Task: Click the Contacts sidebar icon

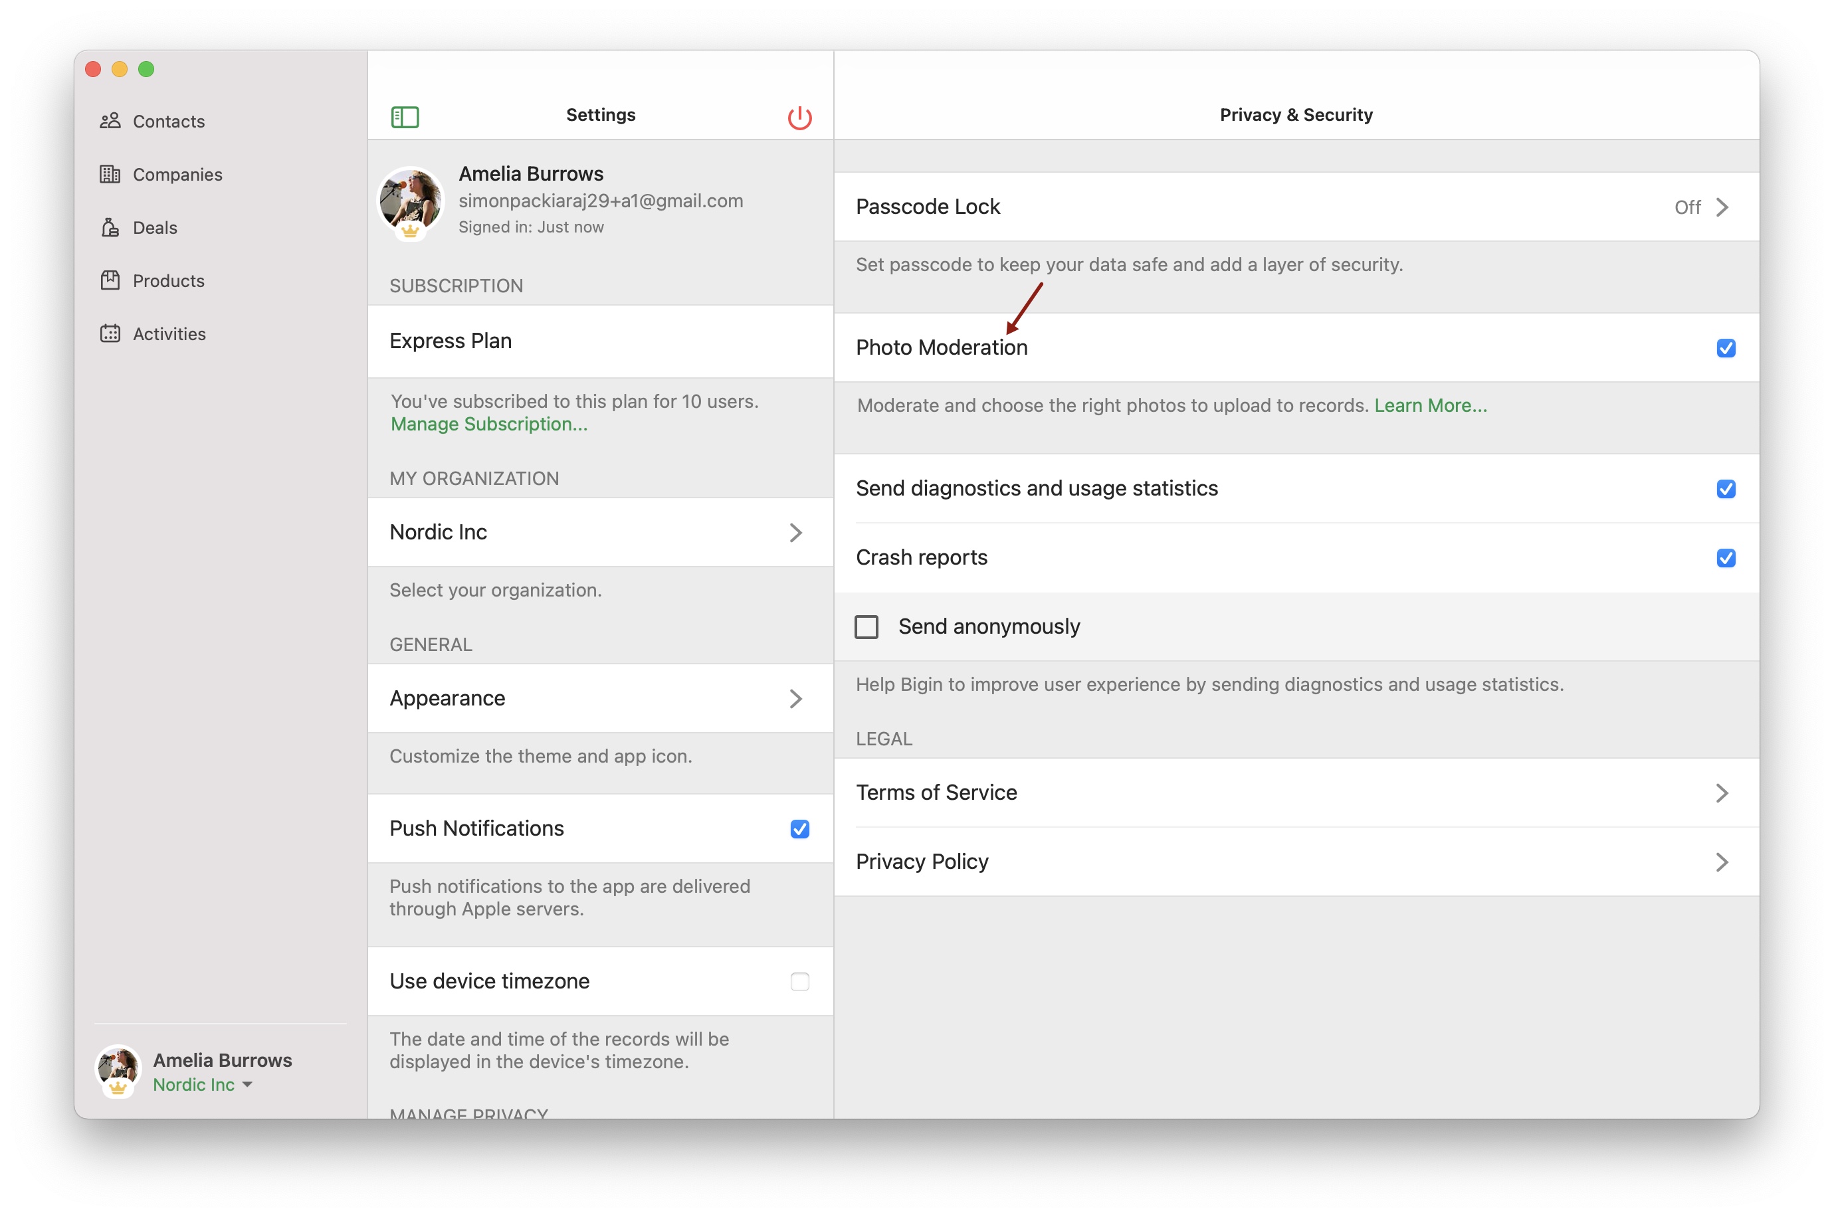Action: [x=110, y=120]
